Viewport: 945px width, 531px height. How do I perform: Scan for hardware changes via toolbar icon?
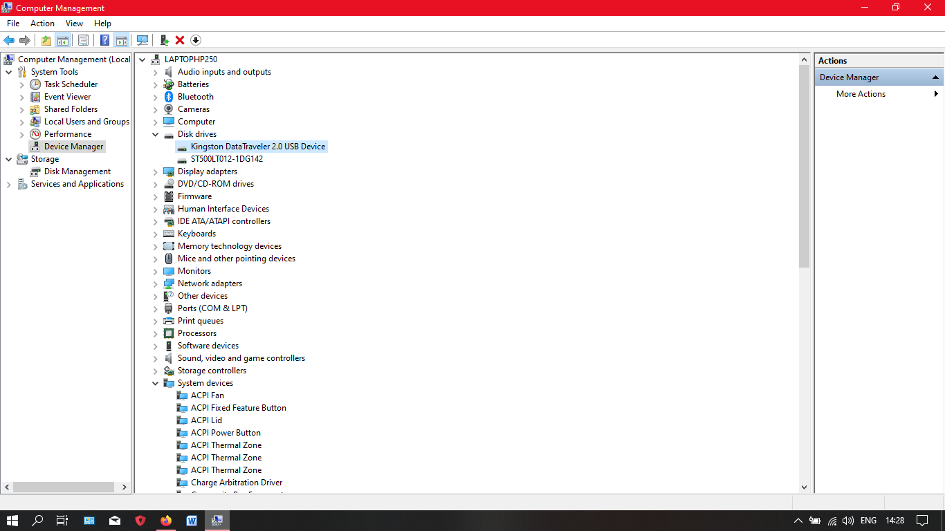pos(143,40)
